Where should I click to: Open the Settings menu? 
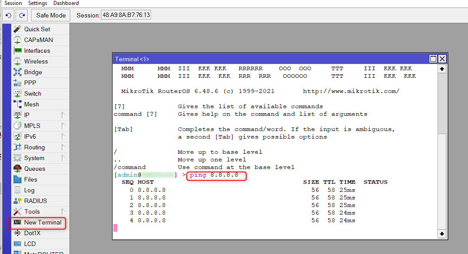click(x=38, y=3)
